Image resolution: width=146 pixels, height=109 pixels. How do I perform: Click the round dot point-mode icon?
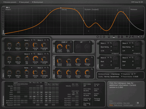click(138, 37)
